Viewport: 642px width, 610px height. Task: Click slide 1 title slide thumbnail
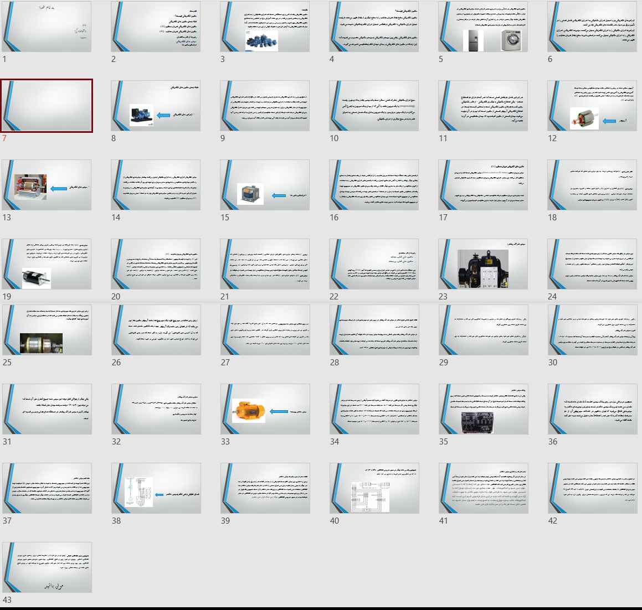(47, 27)
